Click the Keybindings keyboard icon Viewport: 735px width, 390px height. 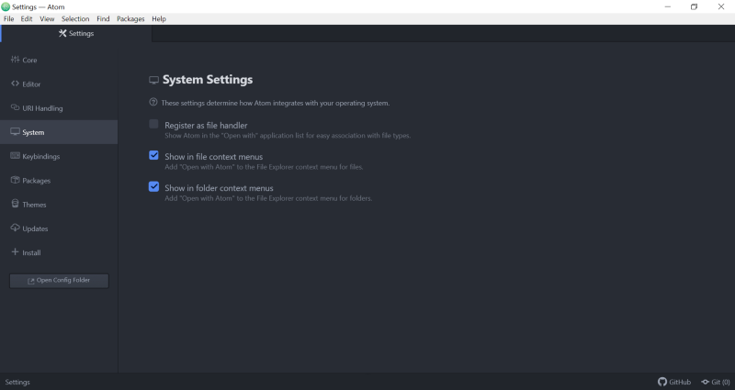pos(15,156)
